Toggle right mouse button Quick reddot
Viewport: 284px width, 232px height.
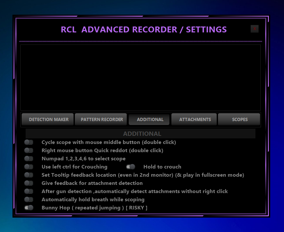click(x=29, y=150)
